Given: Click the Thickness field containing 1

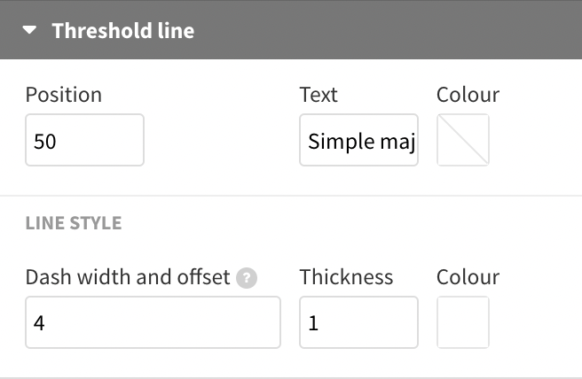Looking at the screenshot, I should tap(359, 322).
